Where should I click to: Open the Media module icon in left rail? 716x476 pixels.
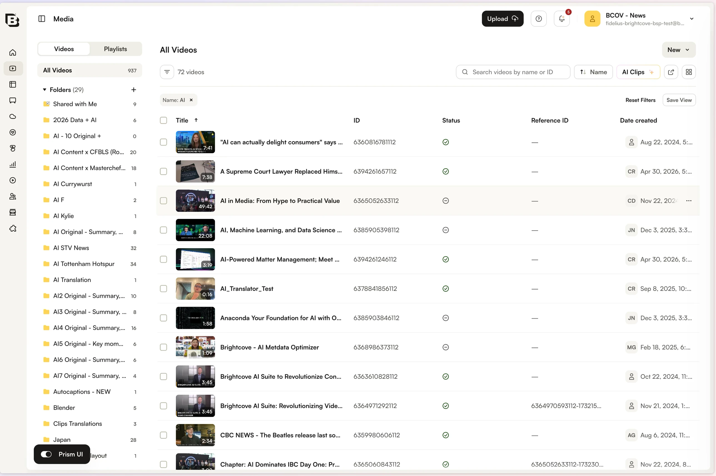(13, 69)
